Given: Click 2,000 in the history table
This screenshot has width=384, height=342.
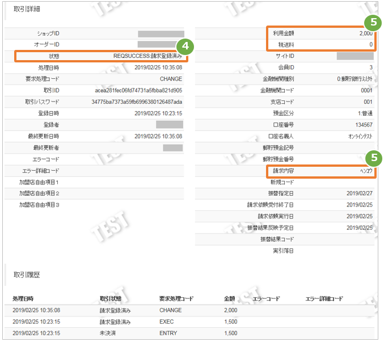Looking at the screenshot, I should tap(231, 310).
